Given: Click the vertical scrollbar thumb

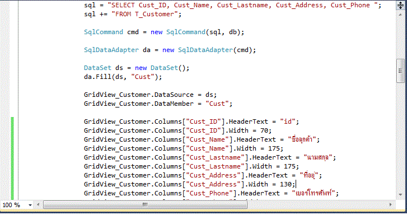Looking at the screenshot, I should click(x=400, y=71).
